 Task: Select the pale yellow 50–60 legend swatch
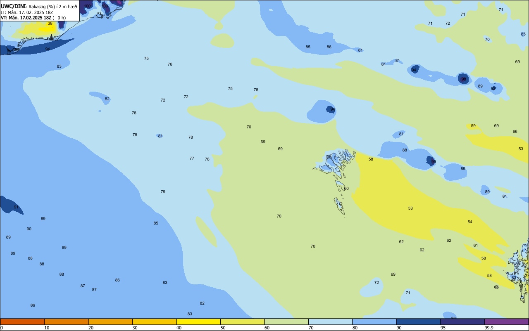[x=242, y=322]
